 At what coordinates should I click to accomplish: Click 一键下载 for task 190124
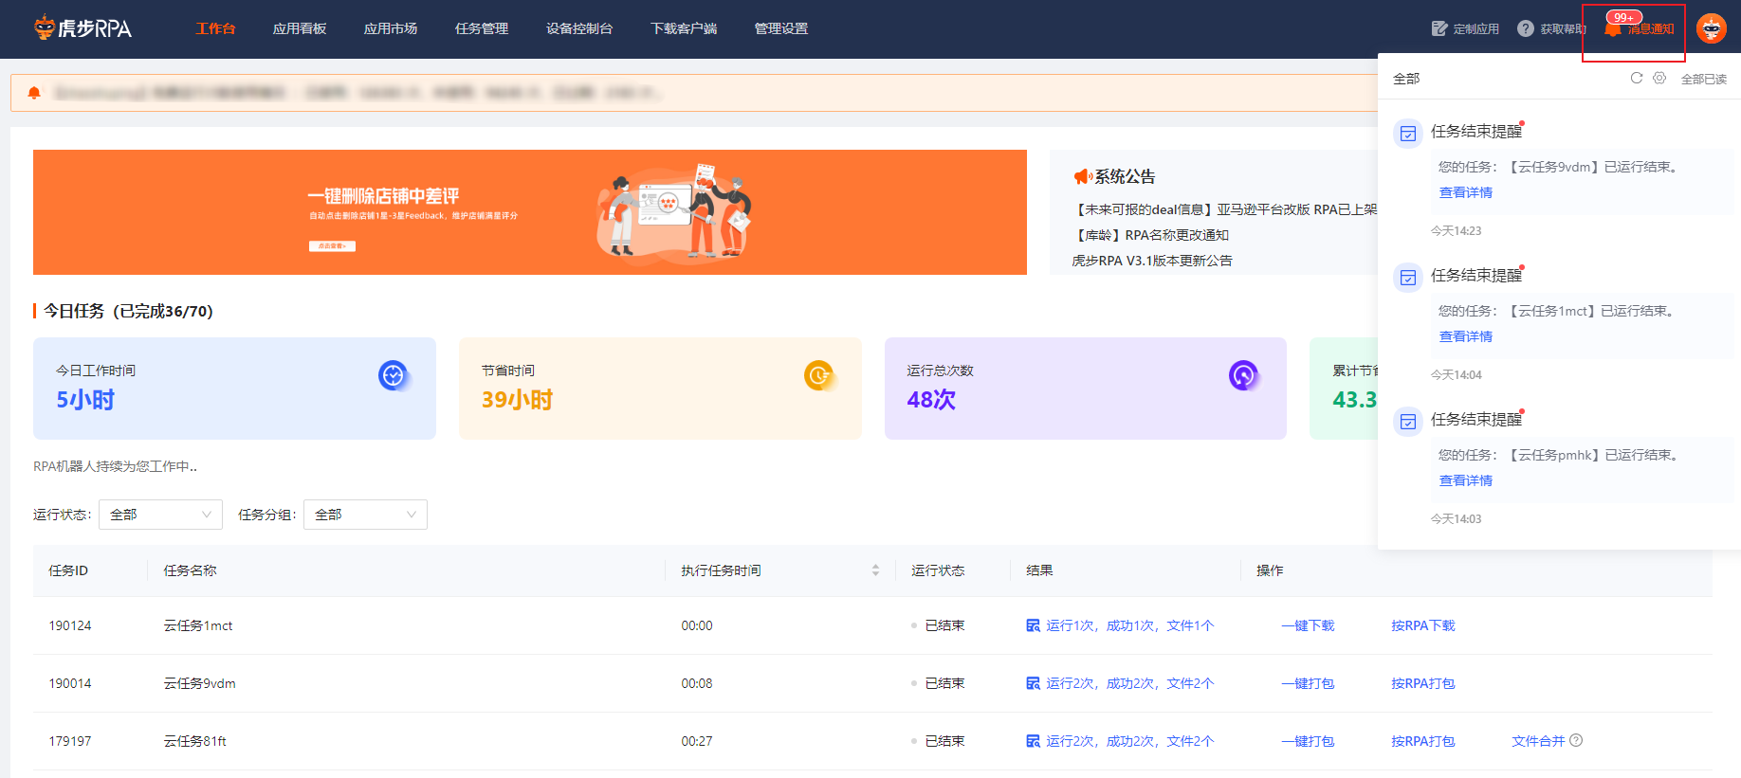1308,625
